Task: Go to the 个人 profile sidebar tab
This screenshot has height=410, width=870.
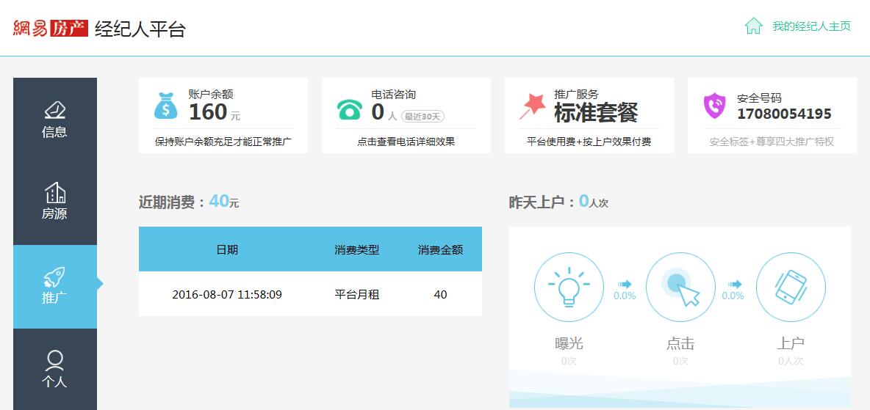Action: click(55, 370)
